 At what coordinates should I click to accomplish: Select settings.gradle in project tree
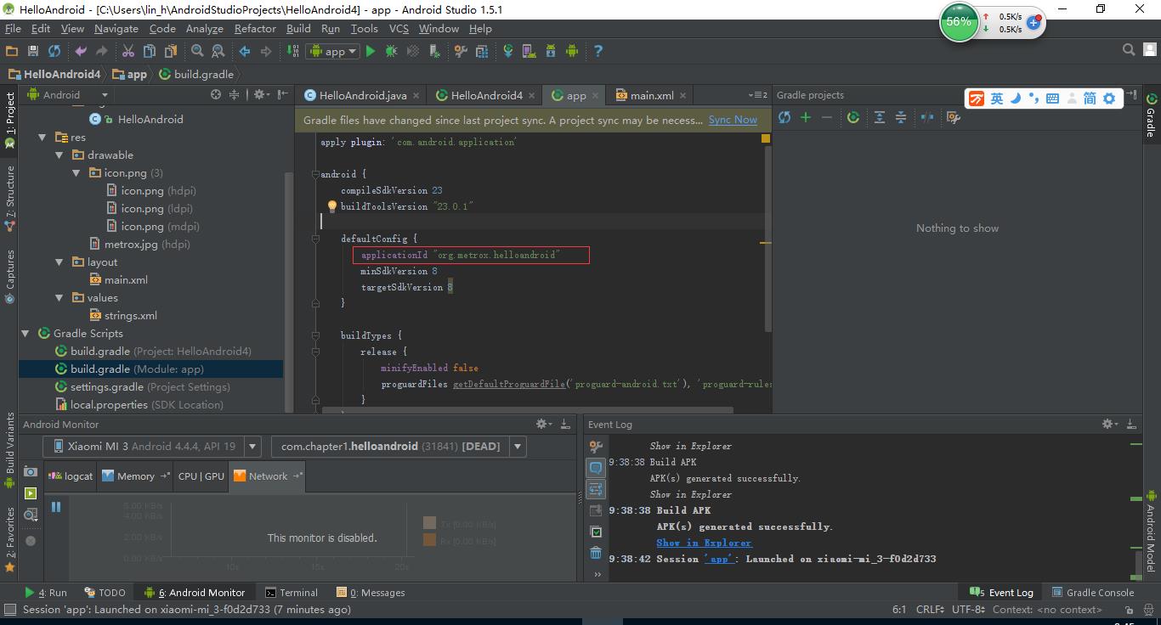[x=143, y=386]
